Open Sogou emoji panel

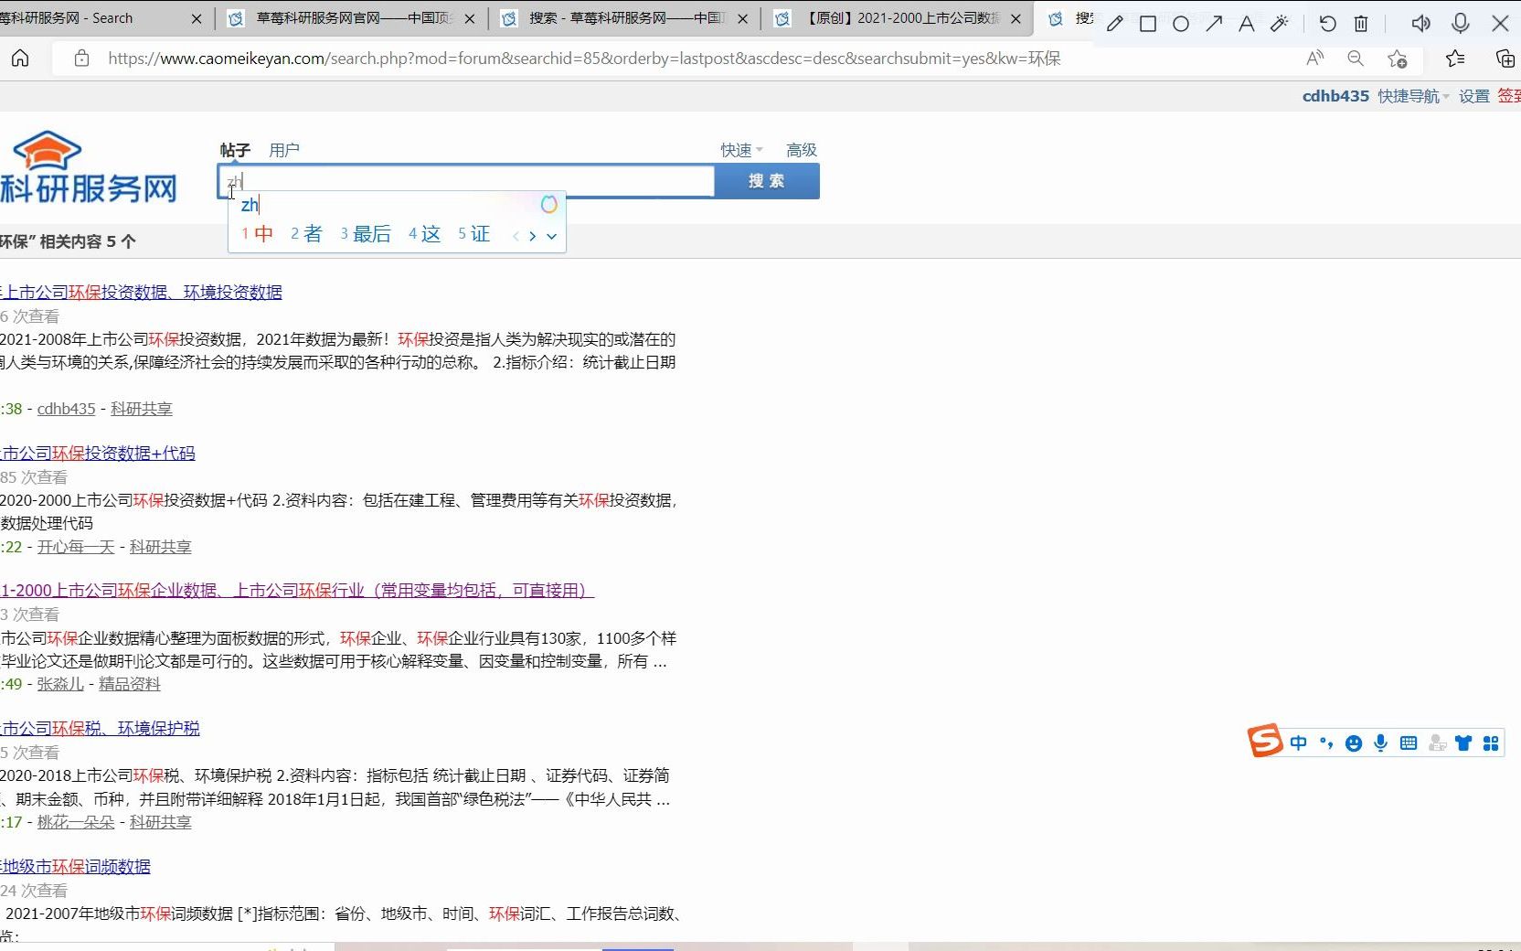(x=1354, y=743)
